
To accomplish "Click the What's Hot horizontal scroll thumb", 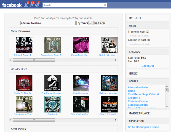I will click(34, 120).
